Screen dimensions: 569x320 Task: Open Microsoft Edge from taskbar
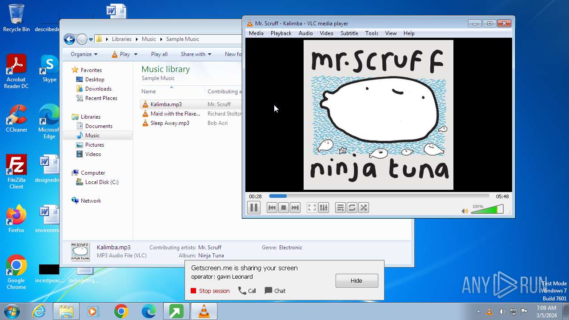tap(148, 311)
